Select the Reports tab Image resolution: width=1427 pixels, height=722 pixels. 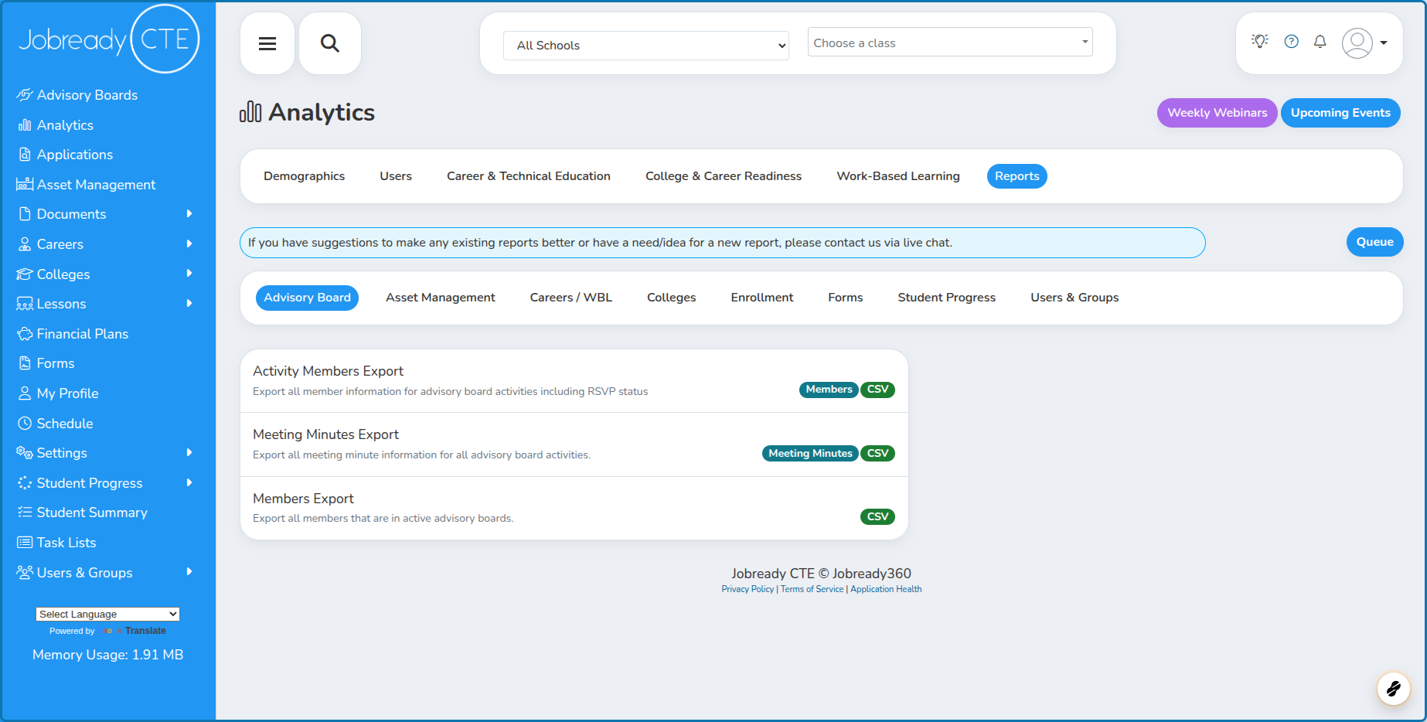click(1017, 176)
